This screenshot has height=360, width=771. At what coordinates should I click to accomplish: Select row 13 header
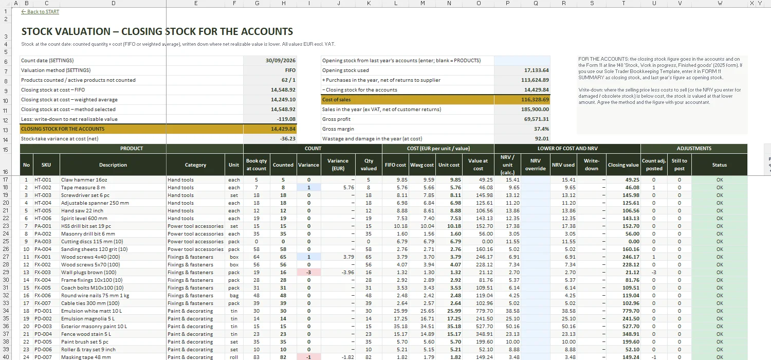point(5,129)
